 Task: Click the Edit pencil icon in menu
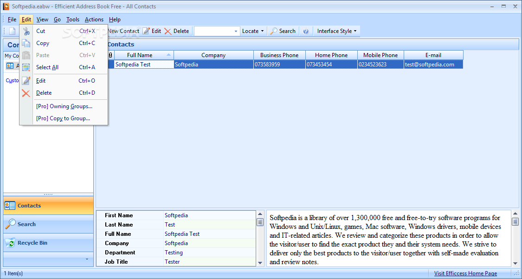pyautogui.click(x=26, y=81)
